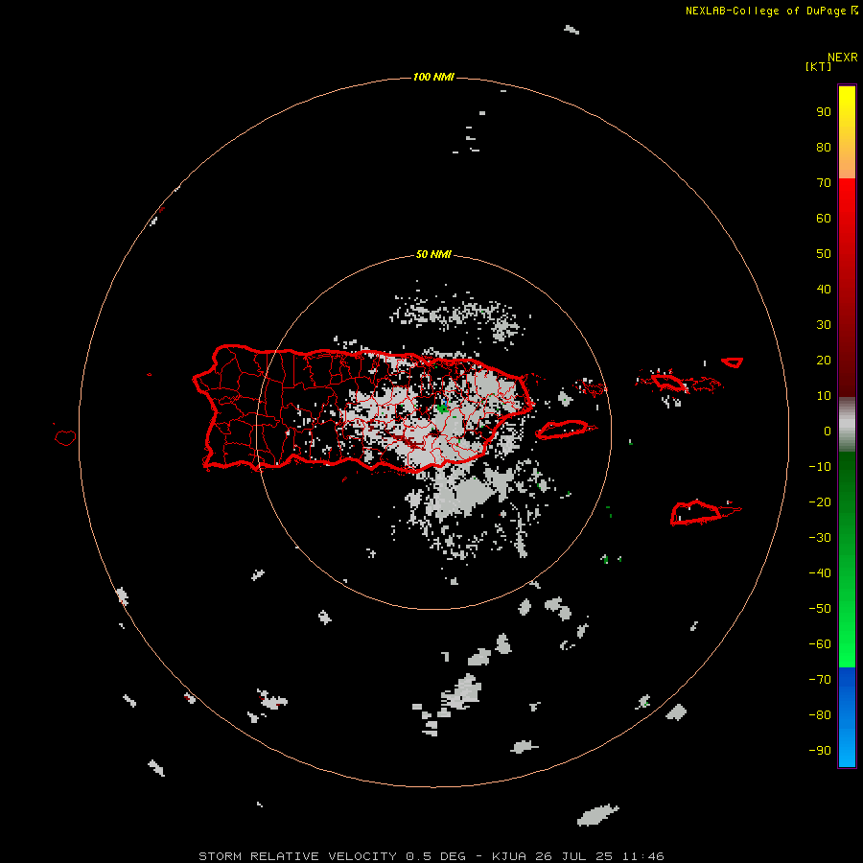
Task: Click the "-80" value on the velocity scale
Action: point(820,715)
